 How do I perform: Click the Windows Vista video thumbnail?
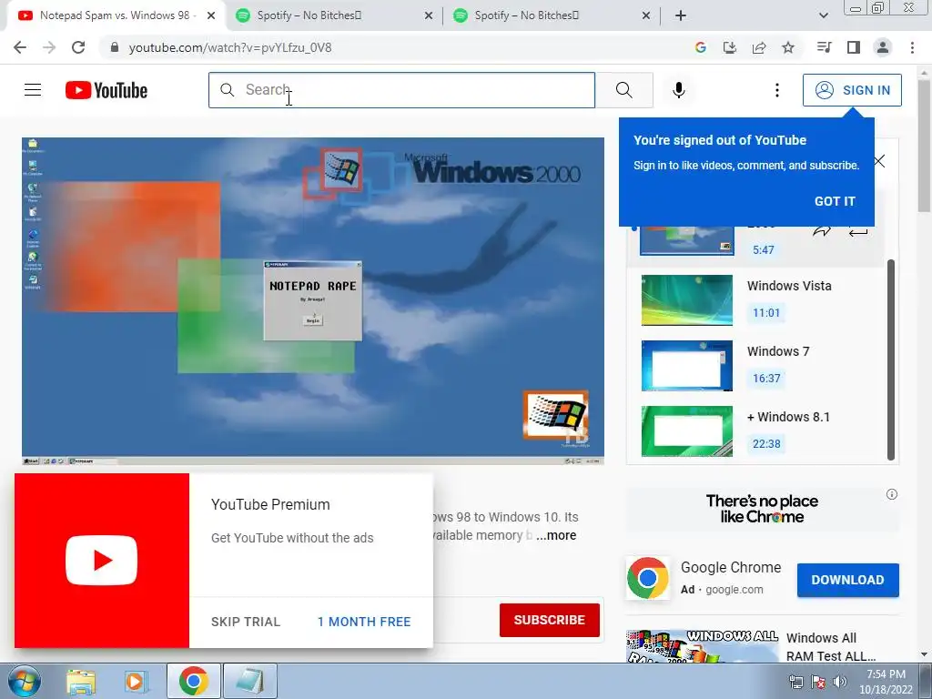tap(687, 300)
